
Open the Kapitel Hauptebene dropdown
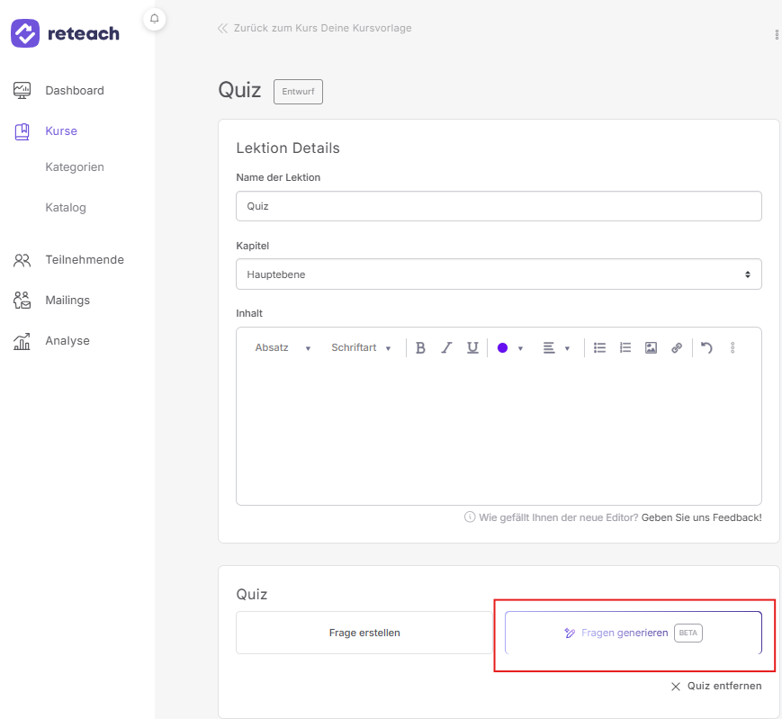click(499, 274)
